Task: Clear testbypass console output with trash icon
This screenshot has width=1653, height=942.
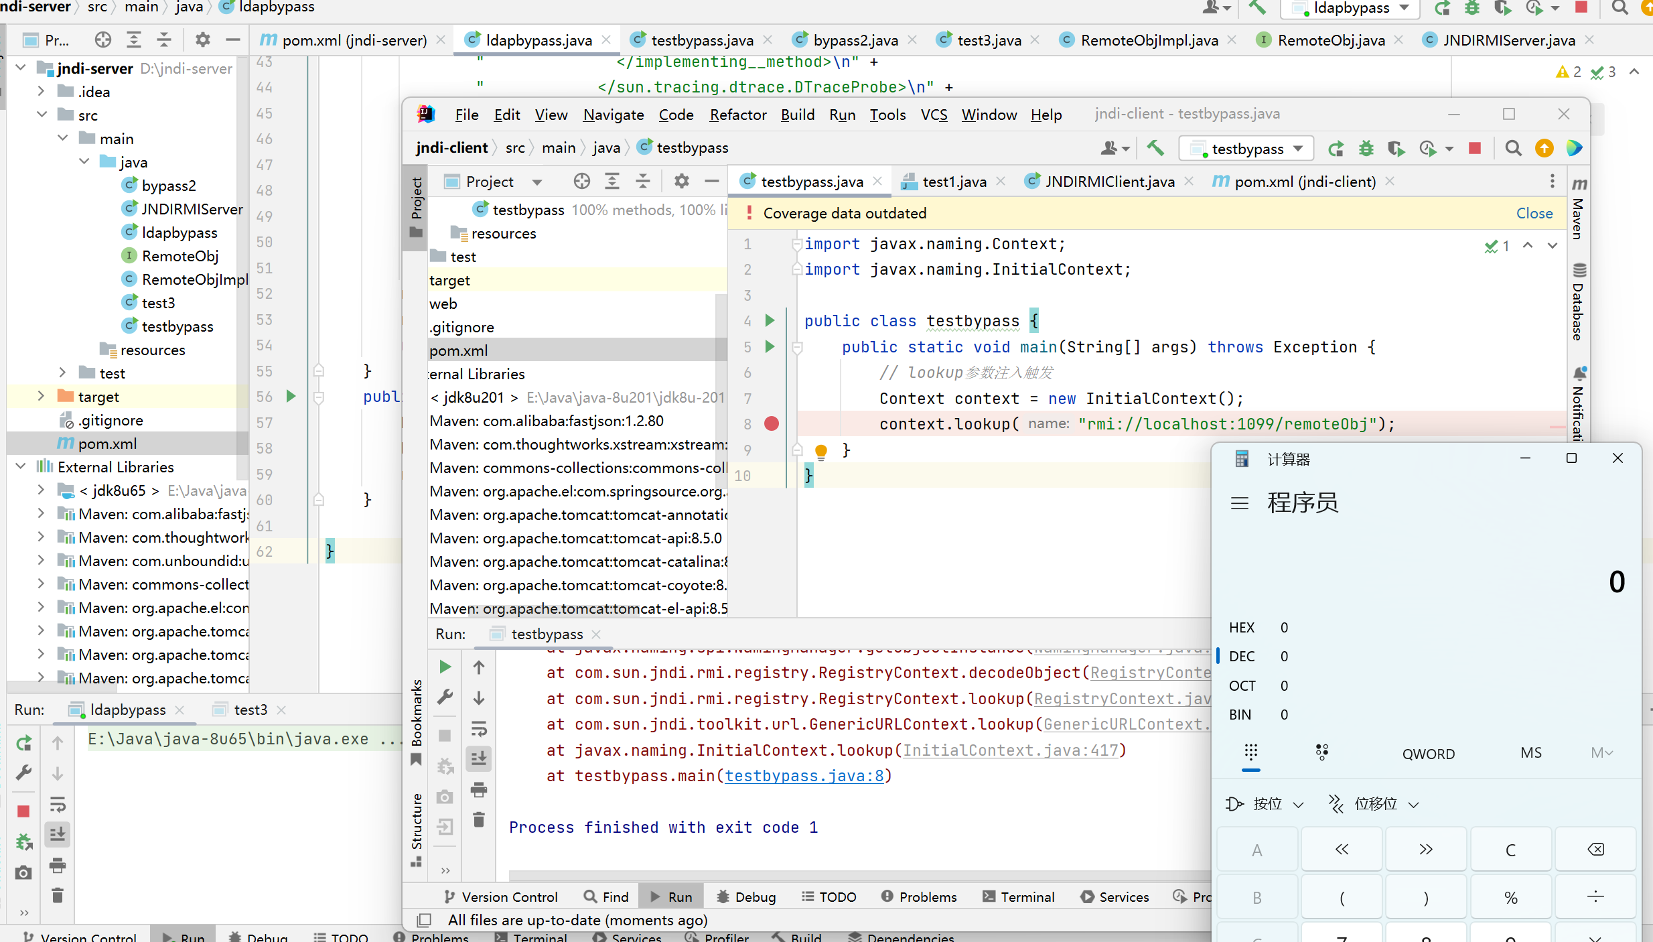Action: (x=479, y=820)
